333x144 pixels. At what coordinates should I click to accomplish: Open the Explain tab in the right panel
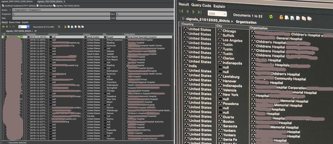220,6
